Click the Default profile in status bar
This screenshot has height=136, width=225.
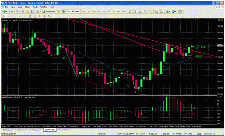[102, 134]
